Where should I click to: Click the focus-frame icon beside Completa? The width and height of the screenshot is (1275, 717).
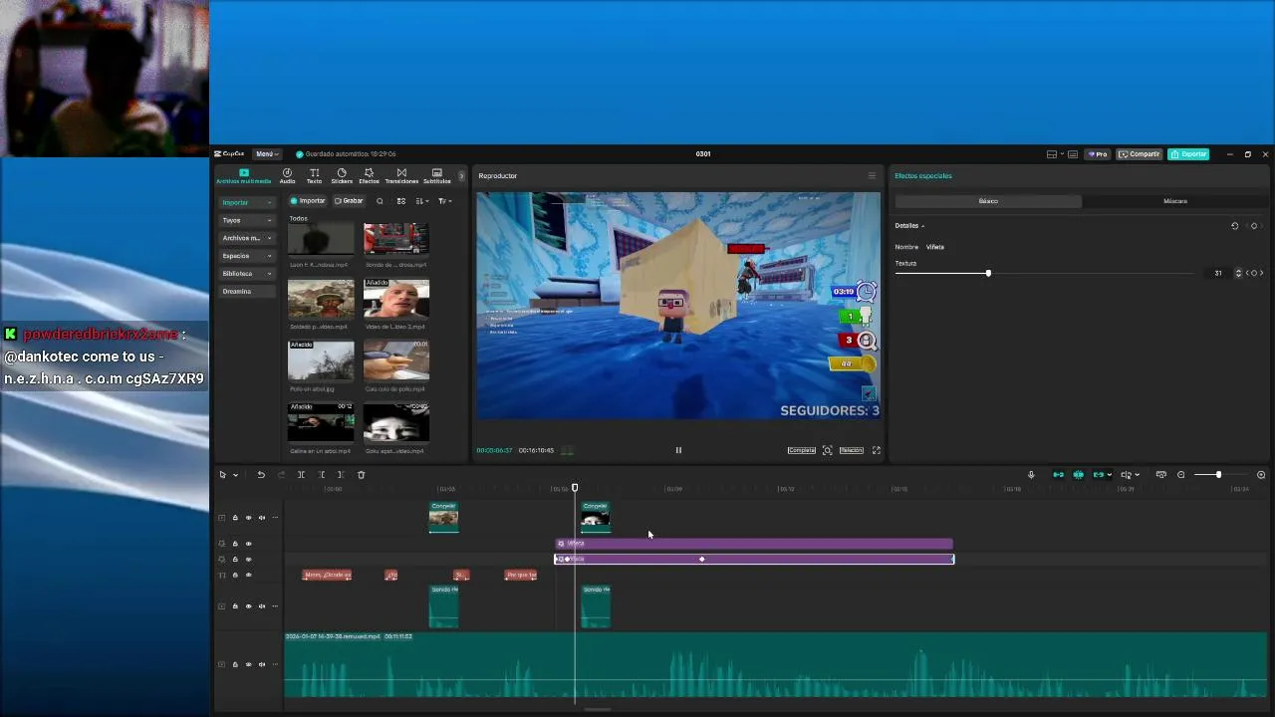827,450
